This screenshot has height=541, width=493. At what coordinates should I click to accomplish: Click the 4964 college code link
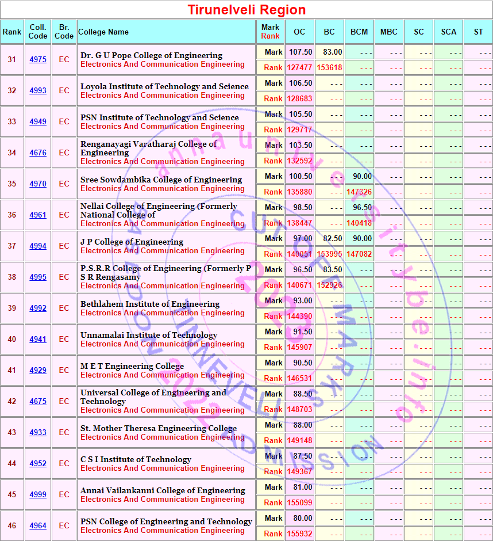tap(38, 526)
